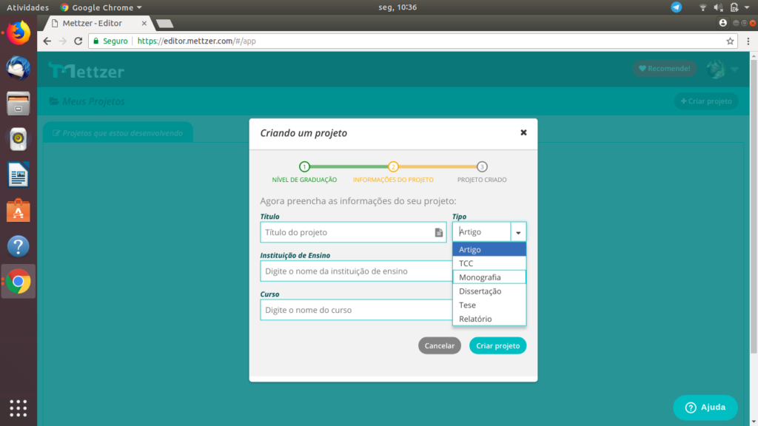This screenshot has width=758, height=426.
Task: Click the green Seguro lock indicator
Action: pyautogui.click(x=110, y=41)
